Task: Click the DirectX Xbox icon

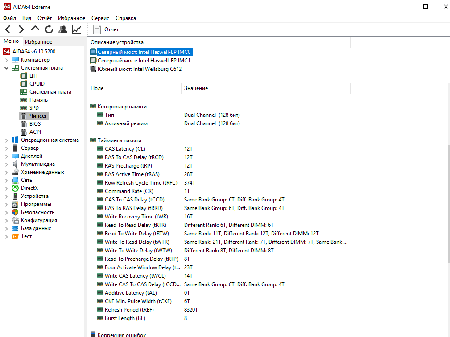Action: tap(15, 188)
